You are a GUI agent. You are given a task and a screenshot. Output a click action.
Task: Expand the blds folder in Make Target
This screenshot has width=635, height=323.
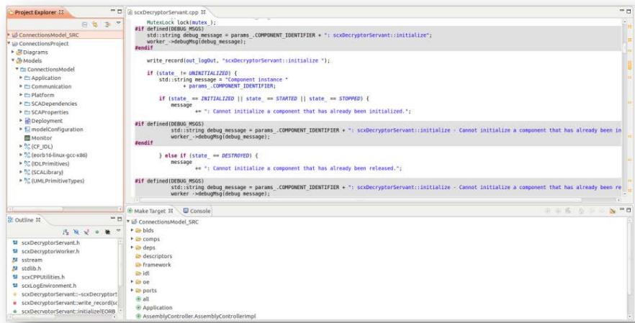(x=132, y=230)
